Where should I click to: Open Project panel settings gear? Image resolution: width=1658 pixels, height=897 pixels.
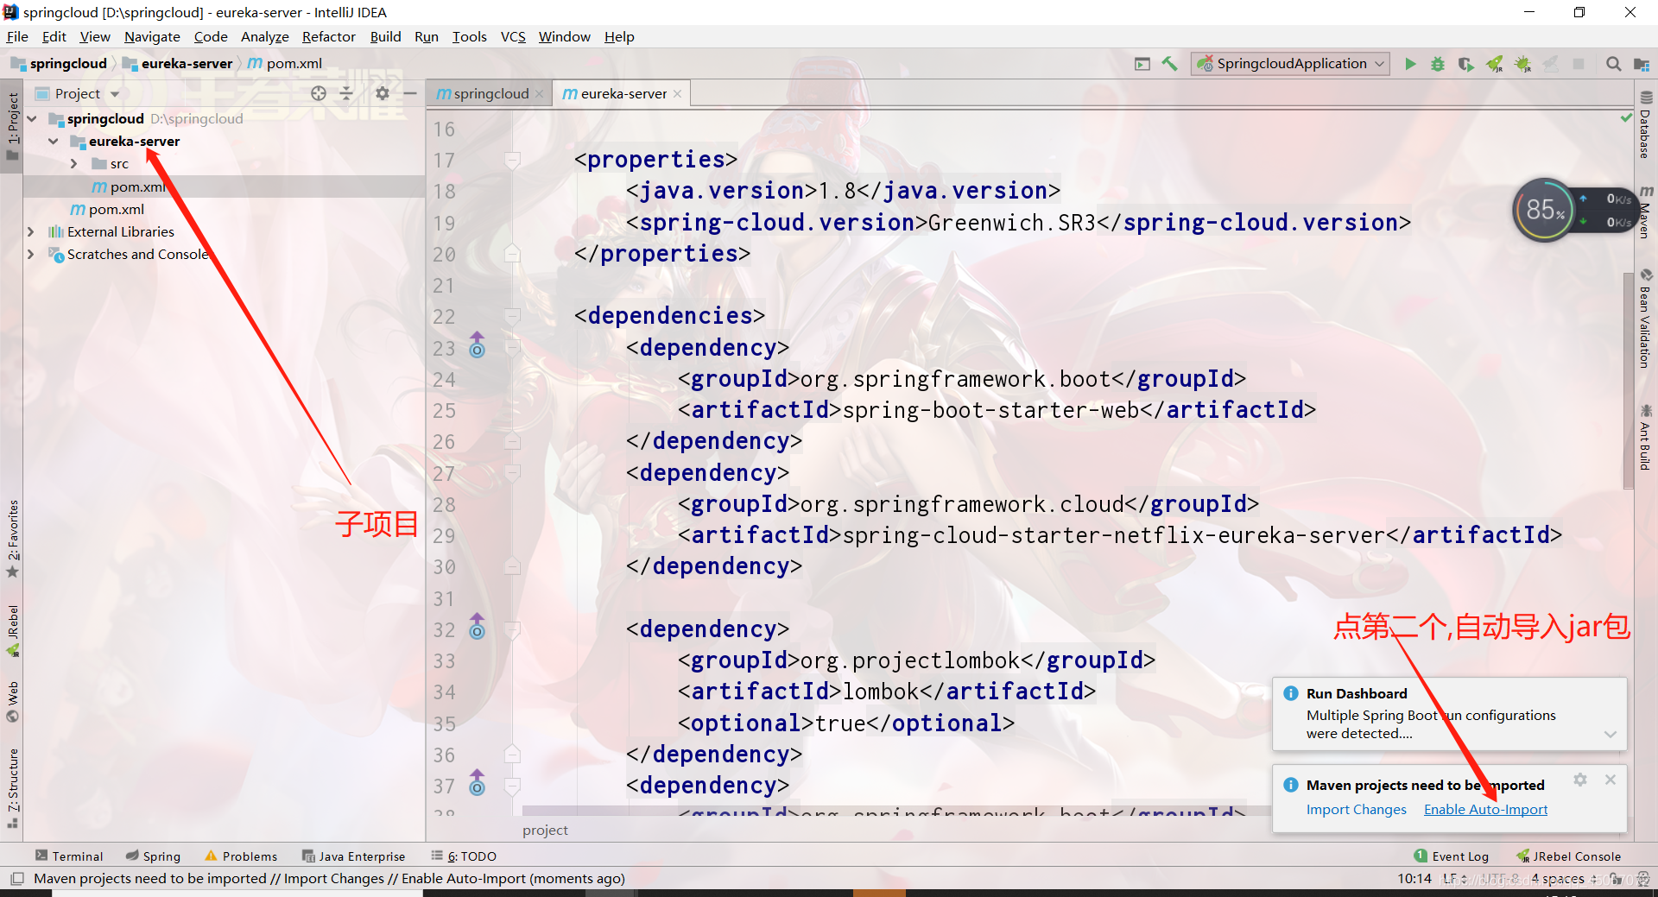[383, 93]
